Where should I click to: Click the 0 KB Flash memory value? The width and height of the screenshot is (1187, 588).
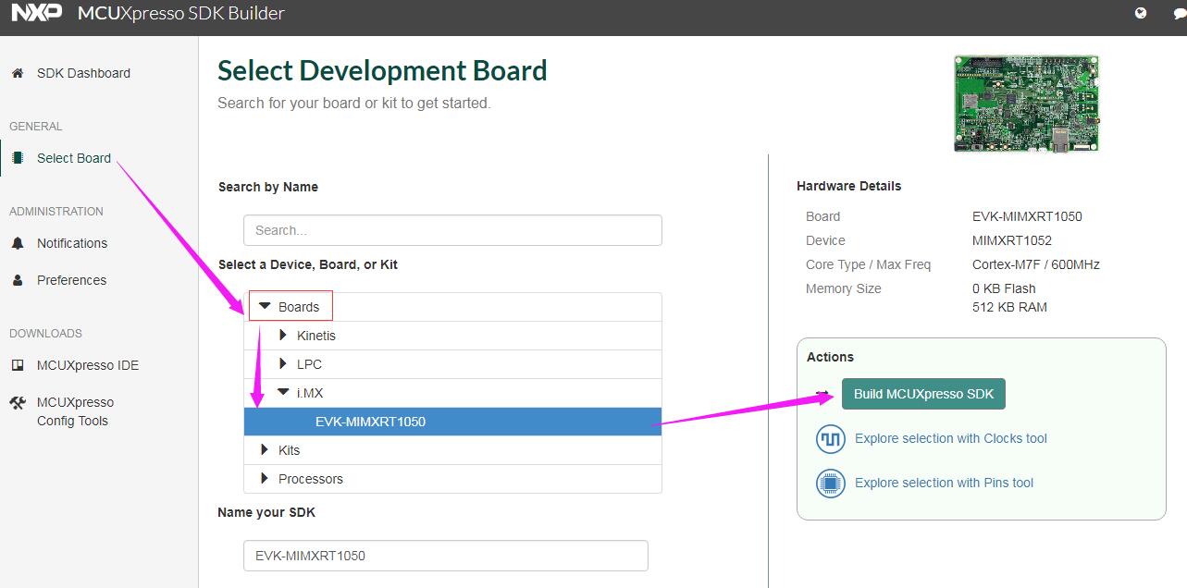[1004, 288]
